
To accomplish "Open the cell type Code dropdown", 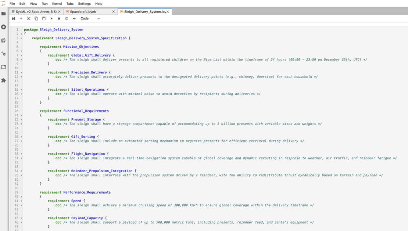I will point(90,18).
